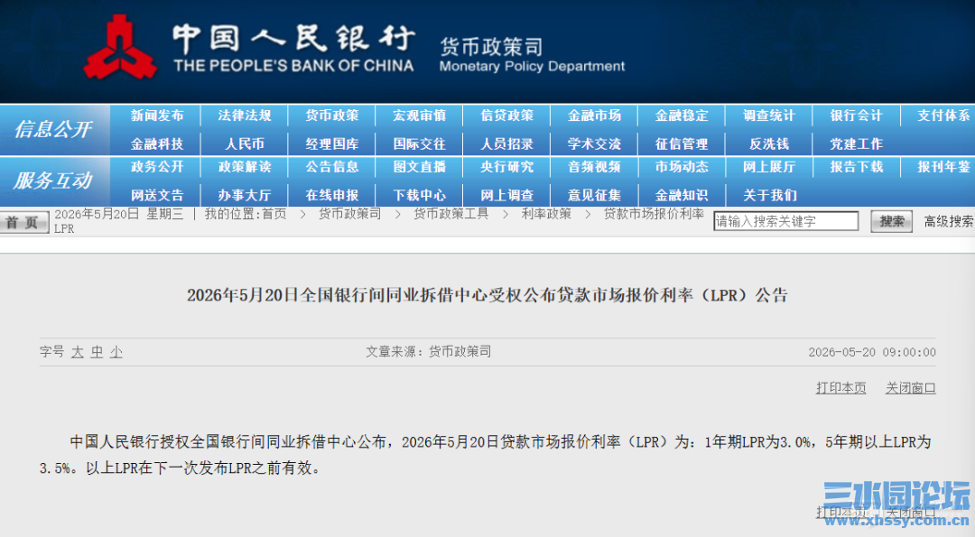Open 网上展厅 navigation link
975x537 pixels.
(x=769, y=167)
